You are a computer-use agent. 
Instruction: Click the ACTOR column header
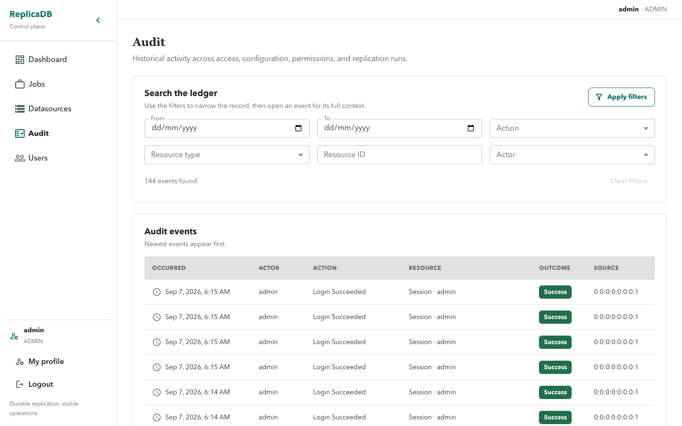coord(269,268)
